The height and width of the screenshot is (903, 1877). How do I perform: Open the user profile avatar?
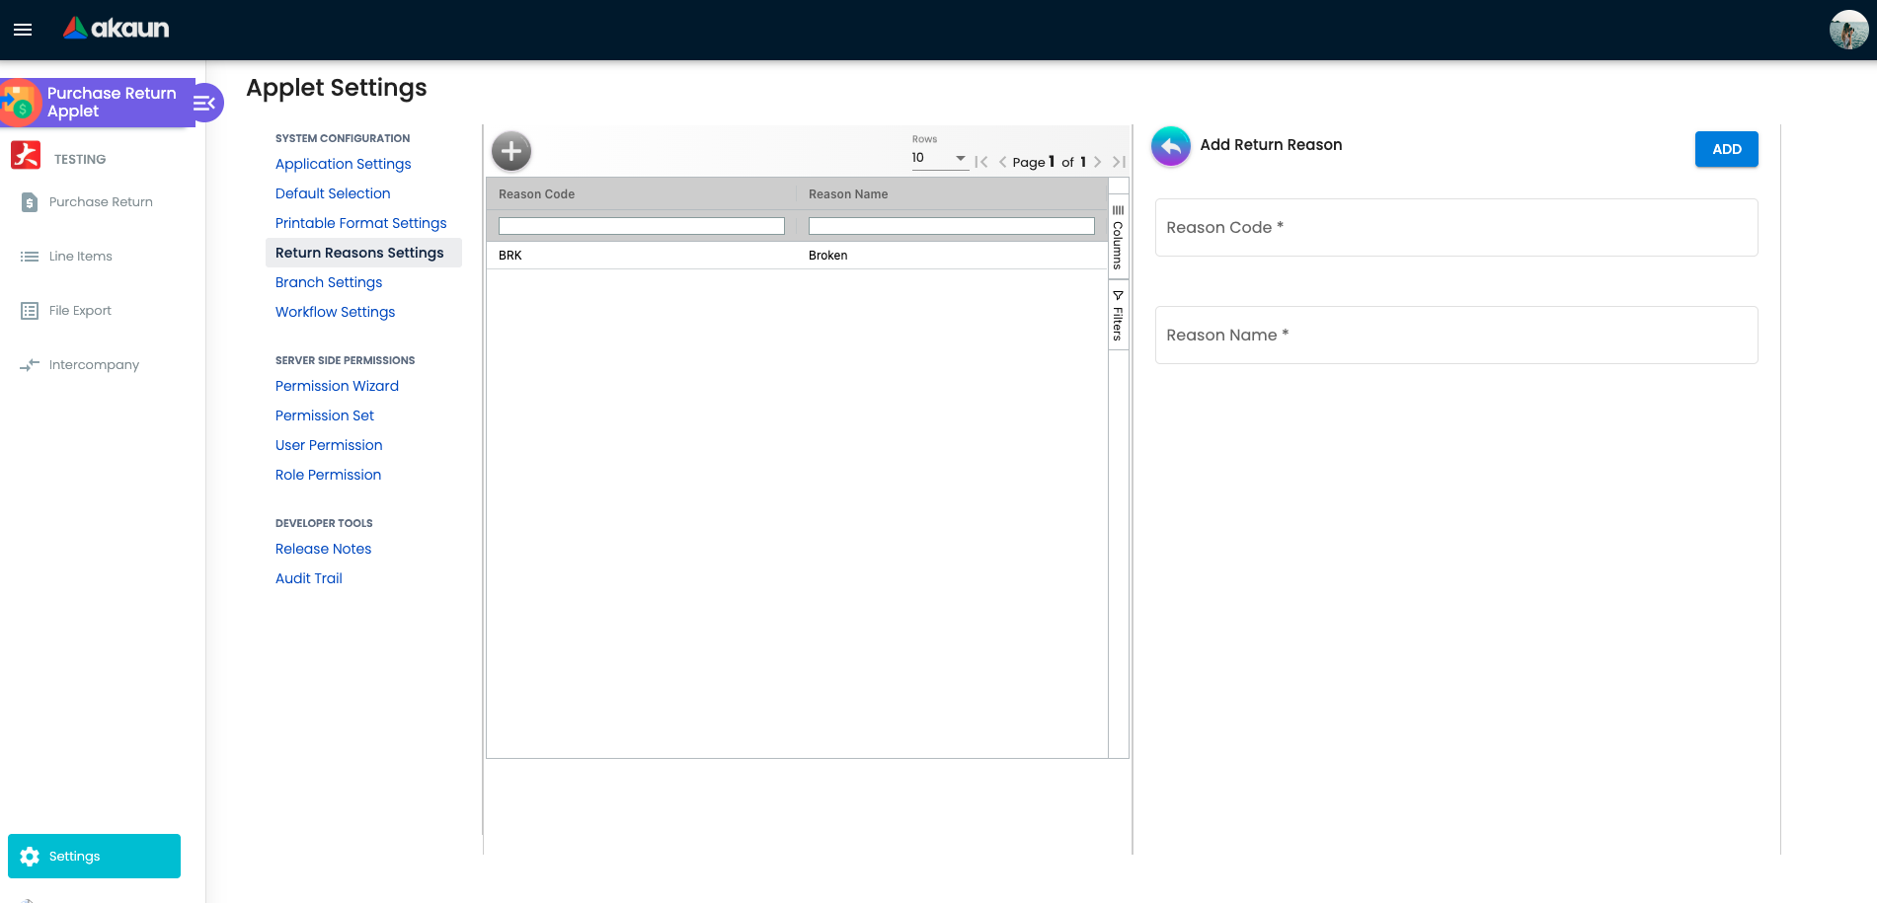coord(1848,30)
